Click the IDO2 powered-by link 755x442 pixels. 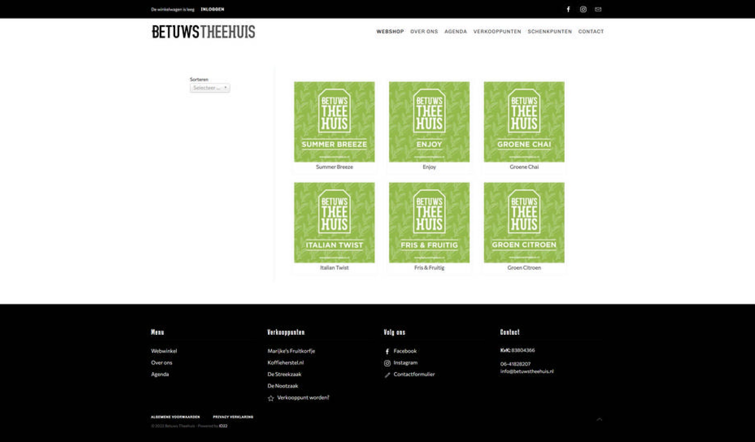coord(223,426)
